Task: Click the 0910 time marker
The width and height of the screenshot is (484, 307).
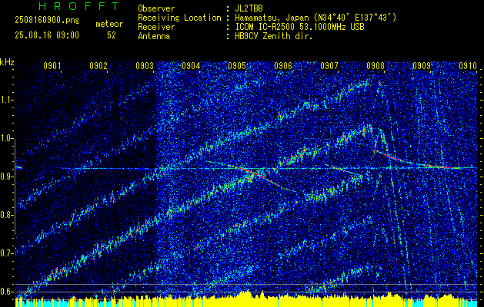Action: [468, 65]
